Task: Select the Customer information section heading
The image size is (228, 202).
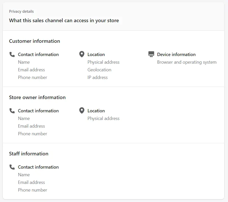Action: (x=34, y=41)
